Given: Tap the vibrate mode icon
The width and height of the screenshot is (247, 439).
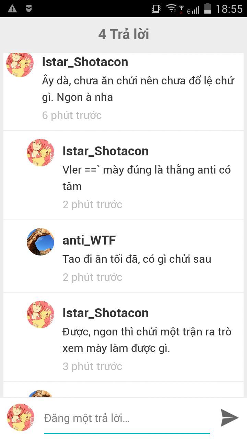Looking at the screenshot, I should (156, 9).
